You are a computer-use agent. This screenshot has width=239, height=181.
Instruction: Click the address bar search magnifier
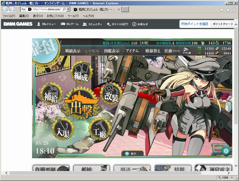pos(64,9)
